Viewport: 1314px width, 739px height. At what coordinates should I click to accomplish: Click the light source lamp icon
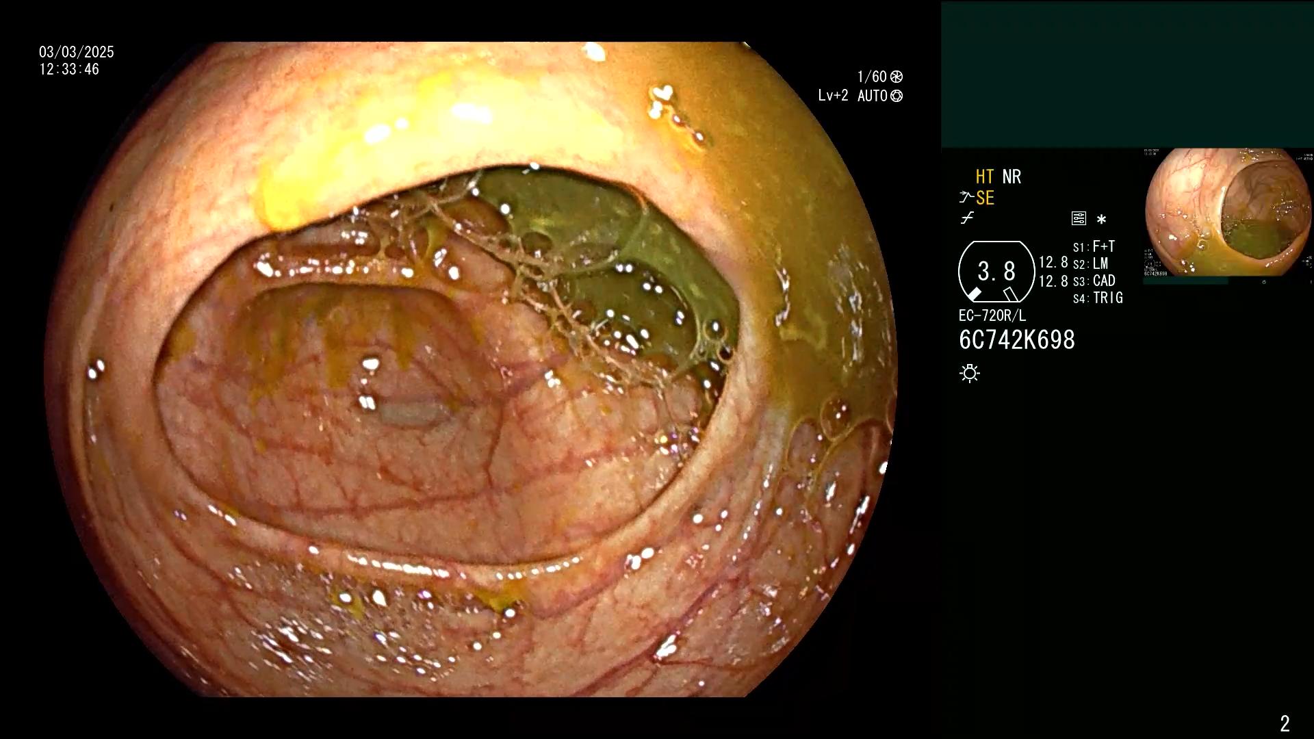tap(970, 373)
